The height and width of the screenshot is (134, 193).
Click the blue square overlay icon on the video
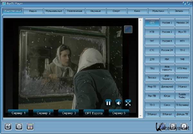coord(128,29)
